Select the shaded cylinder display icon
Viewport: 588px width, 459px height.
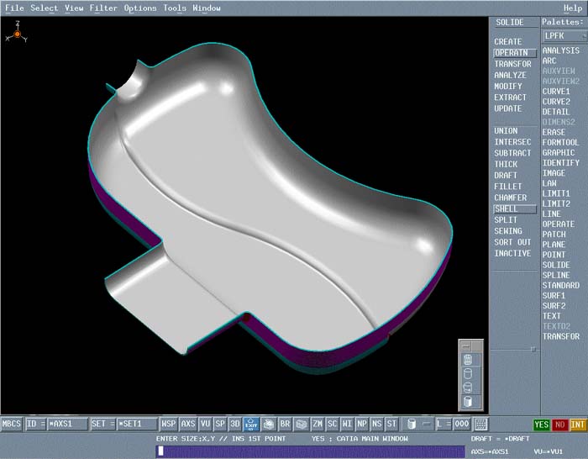click(467, 402)
